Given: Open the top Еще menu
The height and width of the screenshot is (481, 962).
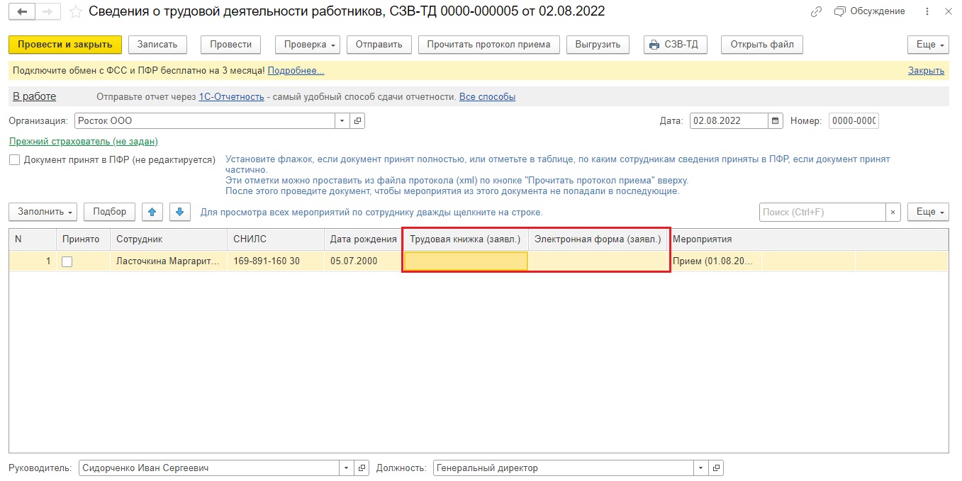Looking at the screenshot, I should (x=928, y=44).
